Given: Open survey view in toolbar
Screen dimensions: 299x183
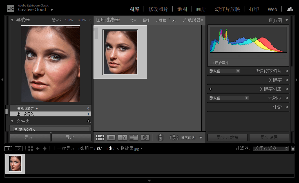Looking at the screenshot, I should click(x=133, y=137).
